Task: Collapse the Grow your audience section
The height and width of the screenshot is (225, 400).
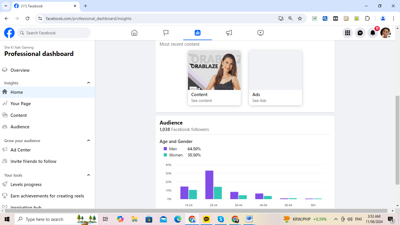Action: [88, 141]
